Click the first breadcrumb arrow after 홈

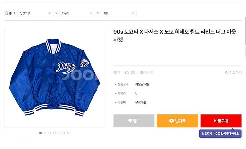tap(14, 13)
